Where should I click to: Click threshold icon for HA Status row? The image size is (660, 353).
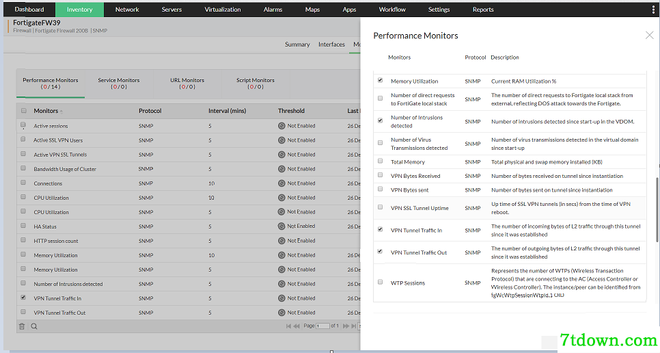click(281, 226)
